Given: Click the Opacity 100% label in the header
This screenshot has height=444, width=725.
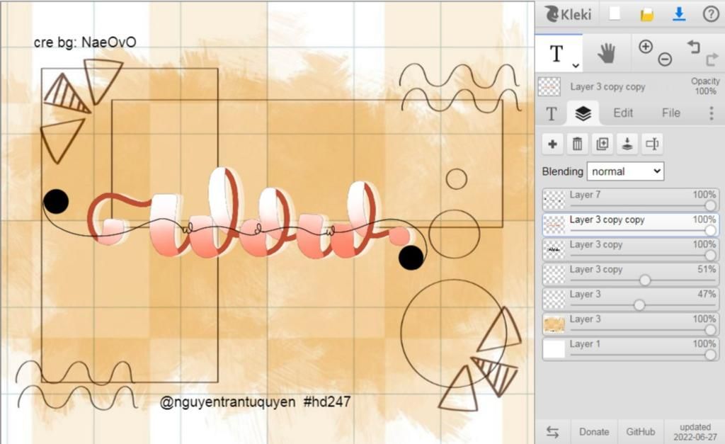Looking at the screenshot, I should pos(705,86).
